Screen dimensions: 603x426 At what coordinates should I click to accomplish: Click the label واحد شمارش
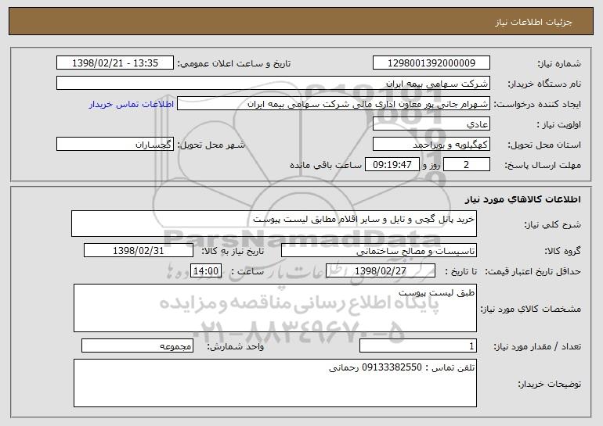point(236,346)
